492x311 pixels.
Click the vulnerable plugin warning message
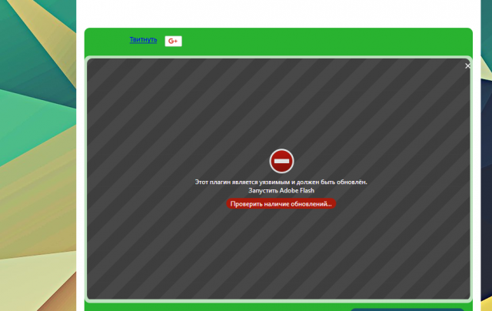pyautogui.click(x=281, y=182)
